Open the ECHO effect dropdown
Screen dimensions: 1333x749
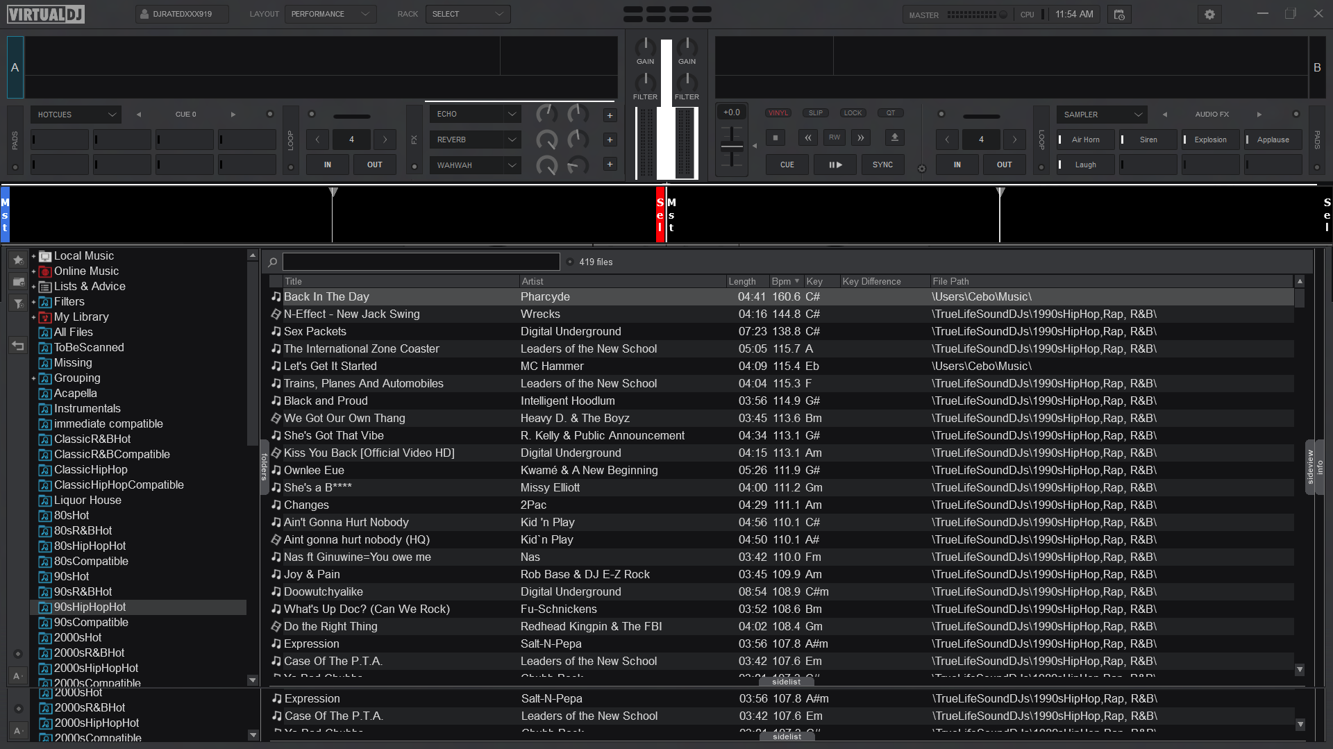476,114
